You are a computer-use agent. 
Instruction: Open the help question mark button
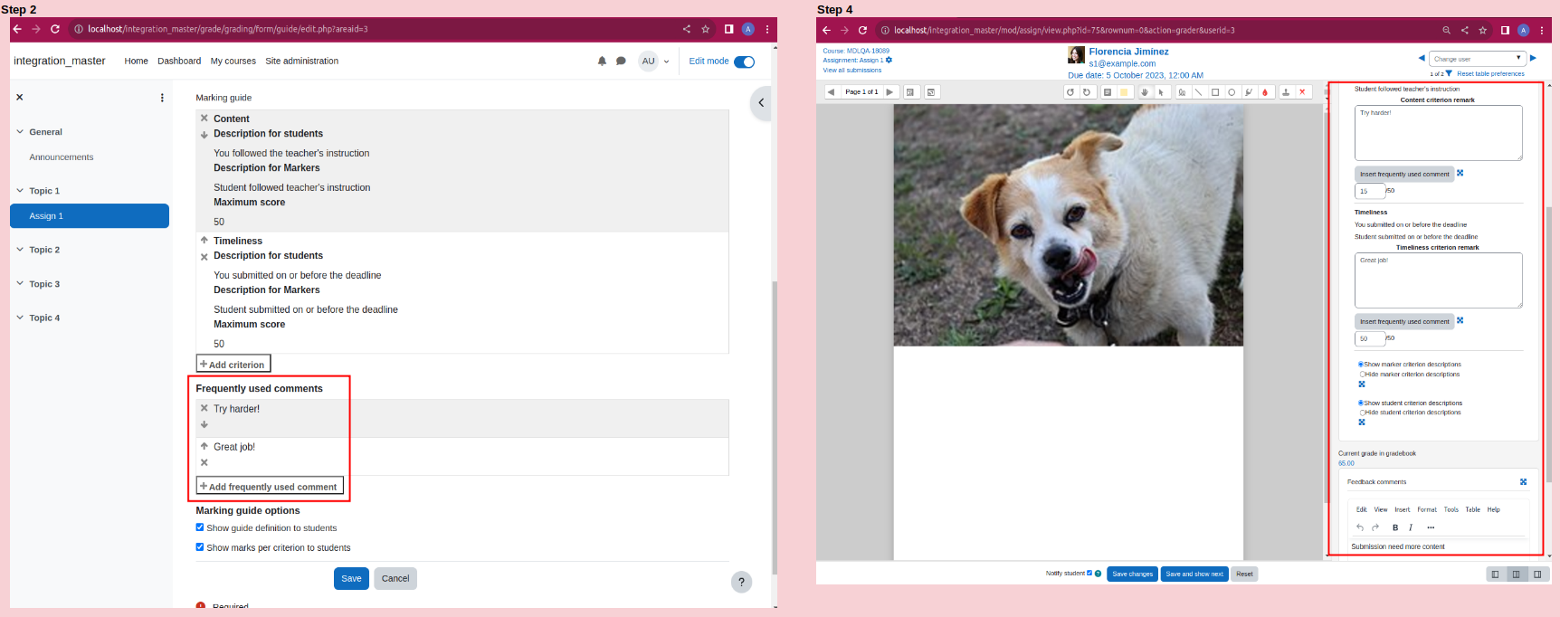[741, 583]
